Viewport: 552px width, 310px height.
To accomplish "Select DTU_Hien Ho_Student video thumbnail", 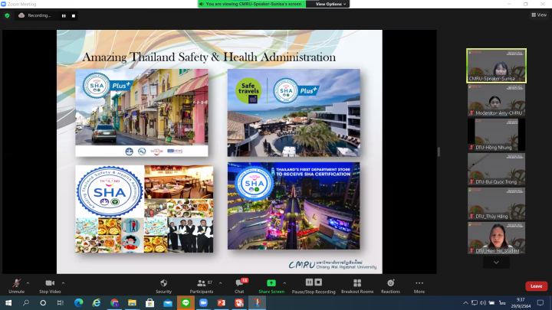I will 496,238.
